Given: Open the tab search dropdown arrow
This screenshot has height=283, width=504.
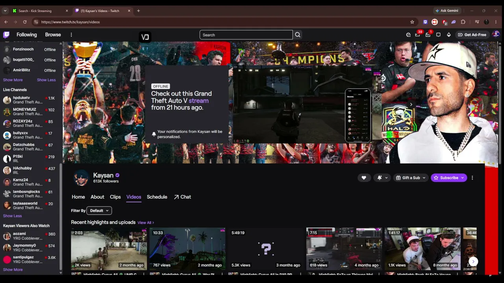Looking at the screenshot, I should click(x=5, y=11).
